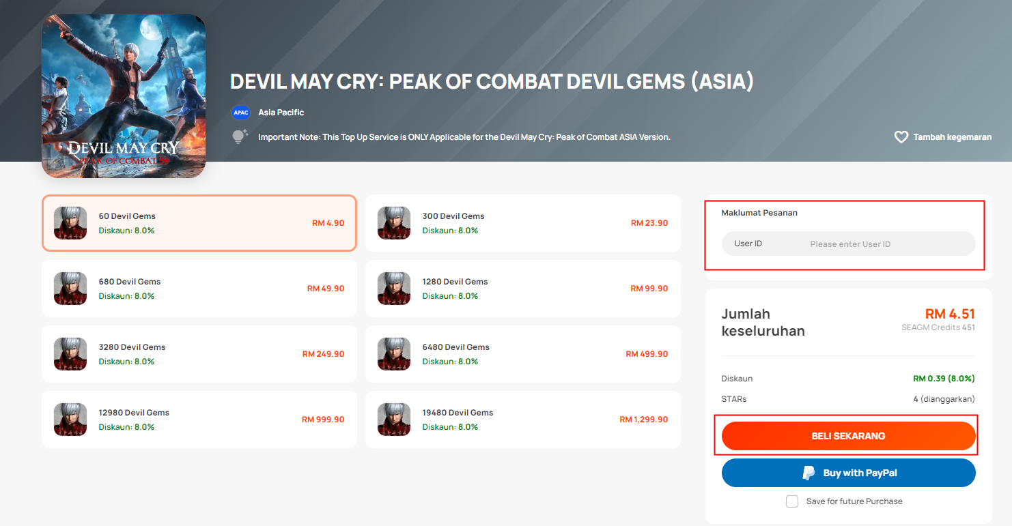Select the 1280 Devil Gems package
1012x526 pixels.
click(x=523, y=289)
